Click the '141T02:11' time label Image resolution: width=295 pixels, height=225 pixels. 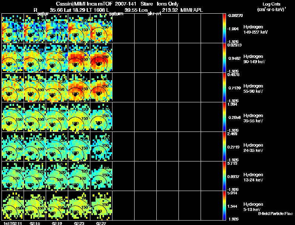tap(13, 223)
